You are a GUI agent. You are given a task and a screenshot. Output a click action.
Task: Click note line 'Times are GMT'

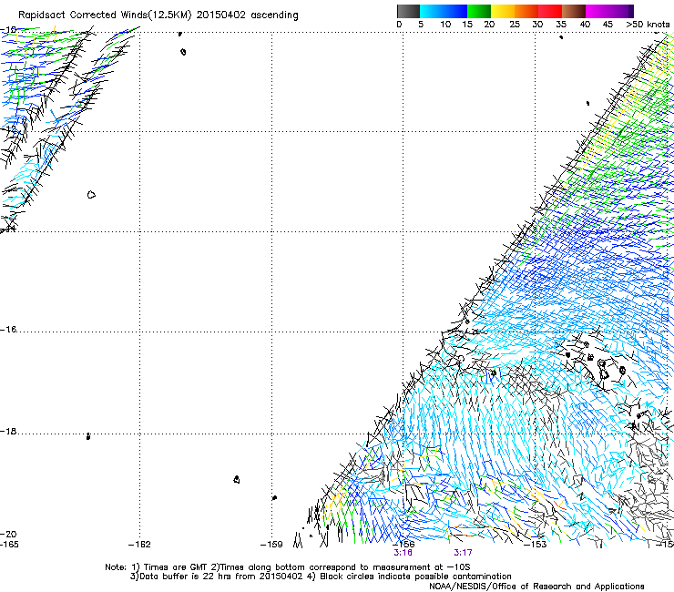click(176, 567)
